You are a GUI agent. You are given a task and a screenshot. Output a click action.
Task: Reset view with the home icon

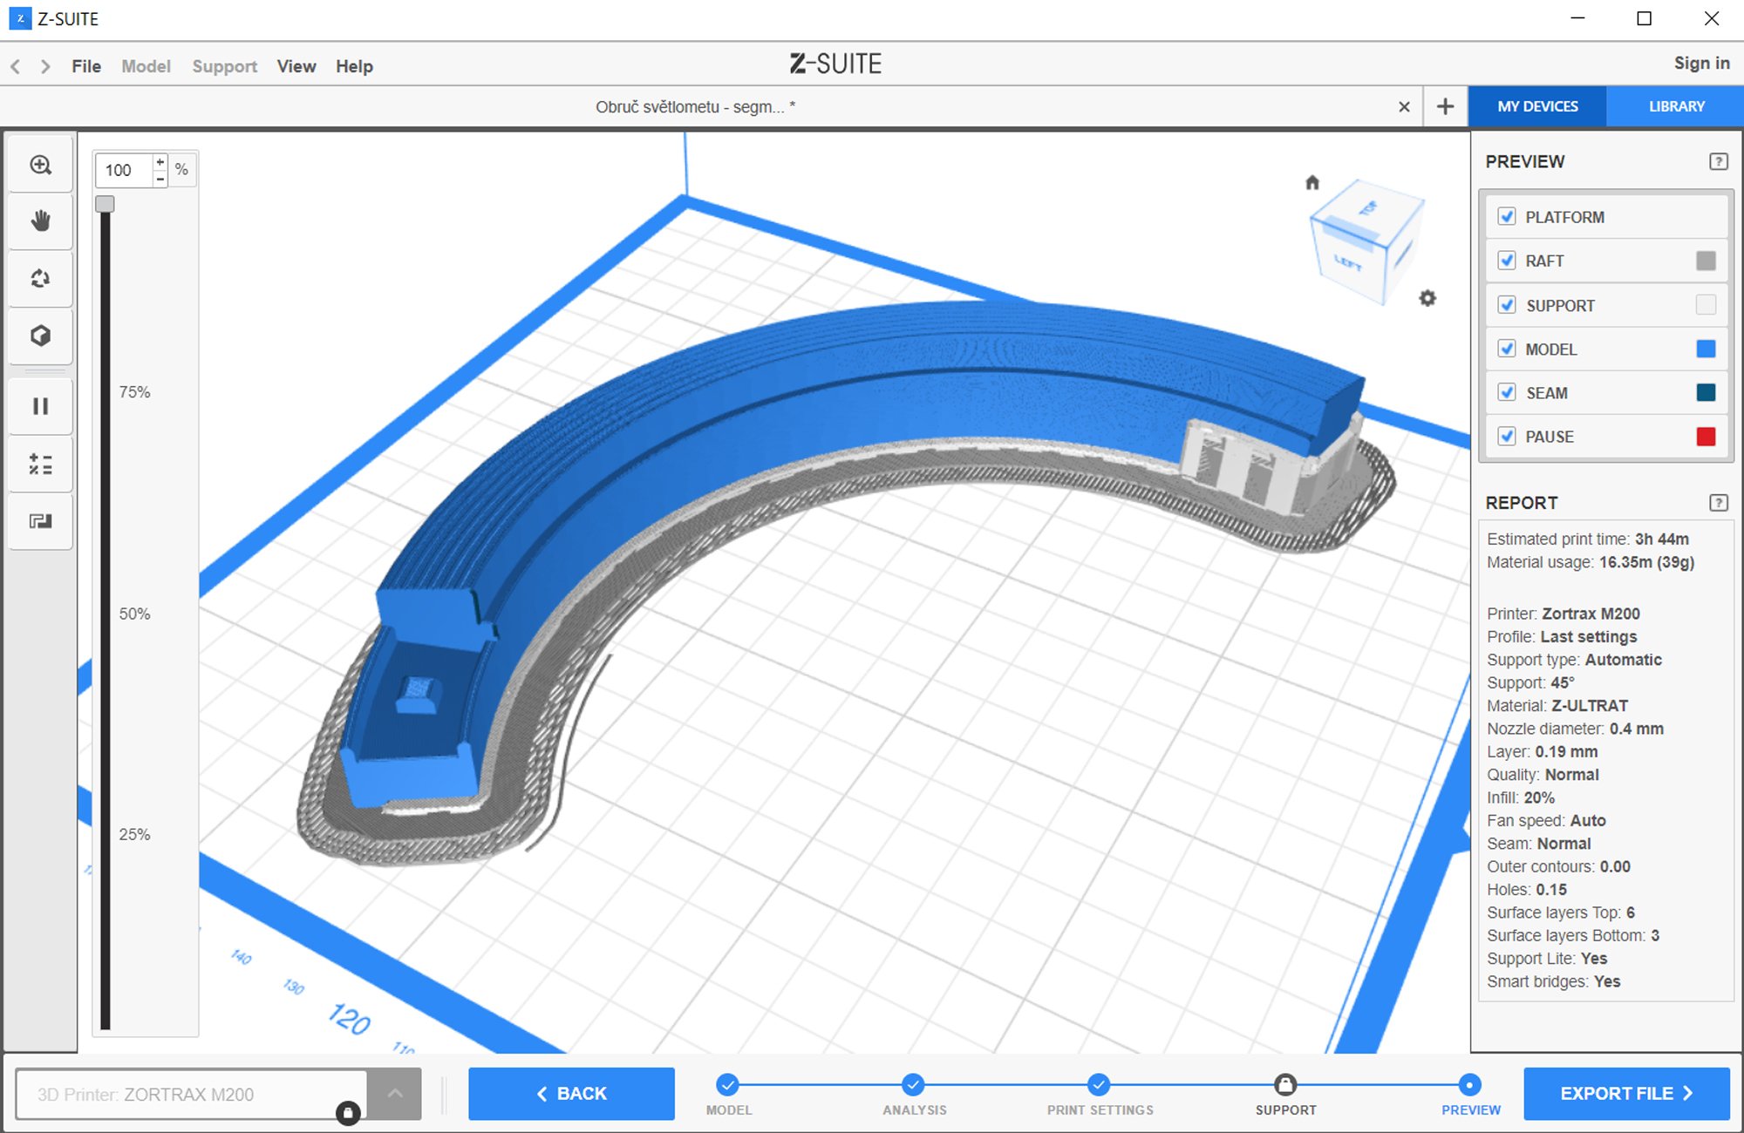click(x=1312, y=182)
